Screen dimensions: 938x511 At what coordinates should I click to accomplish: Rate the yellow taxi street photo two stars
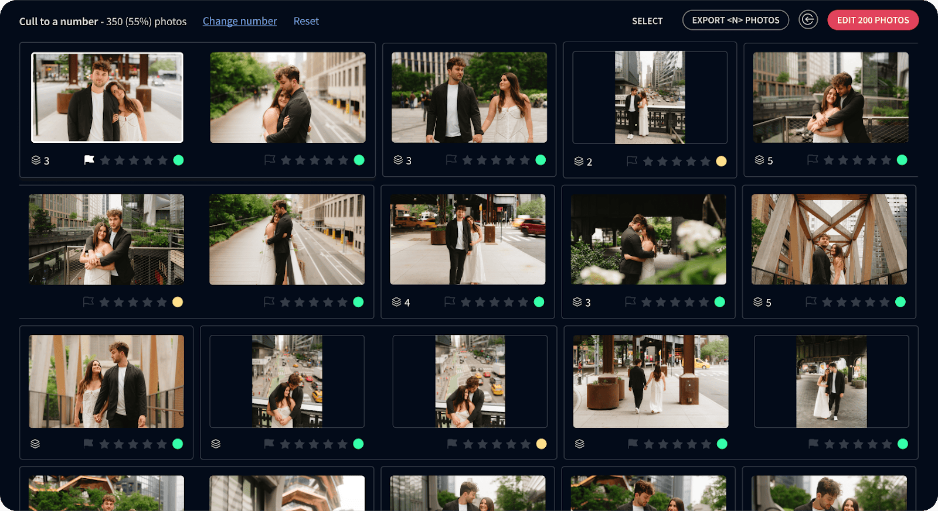click(480, 303)
